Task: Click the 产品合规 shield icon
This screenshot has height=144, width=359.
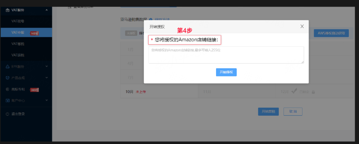Action: point(7,78)
